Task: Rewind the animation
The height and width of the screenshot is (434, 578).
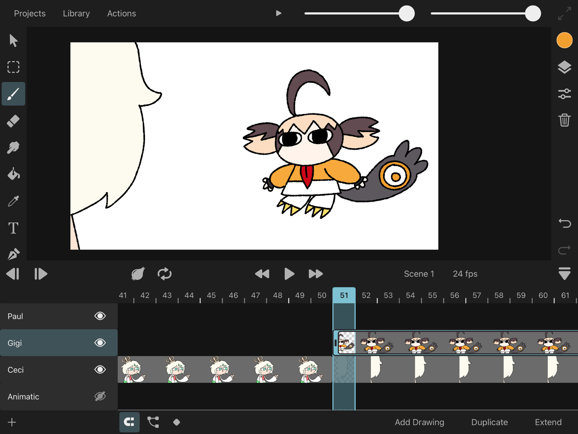Action: [262, 274]
